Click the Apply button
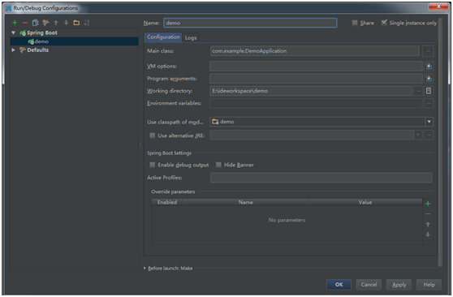This screenshot has height=297, width=453. (399, 285)
